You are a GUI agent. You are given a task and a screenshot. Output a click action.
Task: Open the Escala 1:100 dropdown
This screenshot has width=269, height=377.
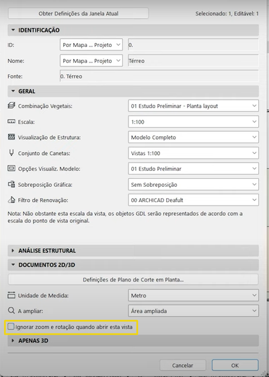click(193, 122)
